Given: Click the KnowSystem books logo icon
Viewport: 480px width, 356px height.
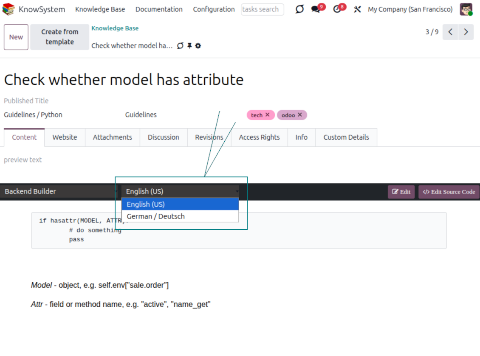Looking at the screenshot, I should coord(8,9).
